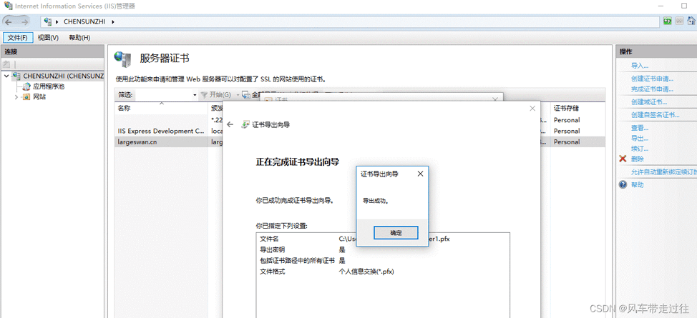This screenshot has height=318, width=697.
Task: Click 完成证书申请... action link
Action: pyautogui.click(x=652, y=89)
